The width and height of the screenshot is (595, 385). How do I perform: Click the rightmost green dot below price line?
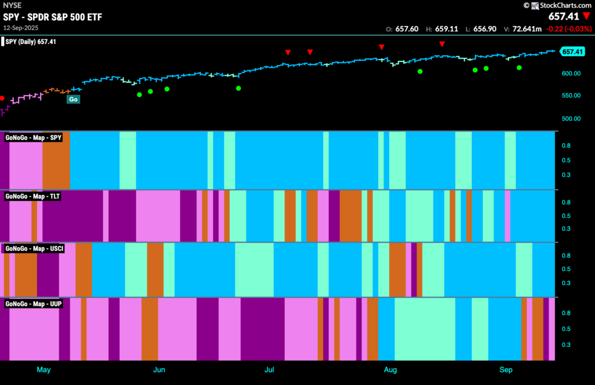(519, 67)
